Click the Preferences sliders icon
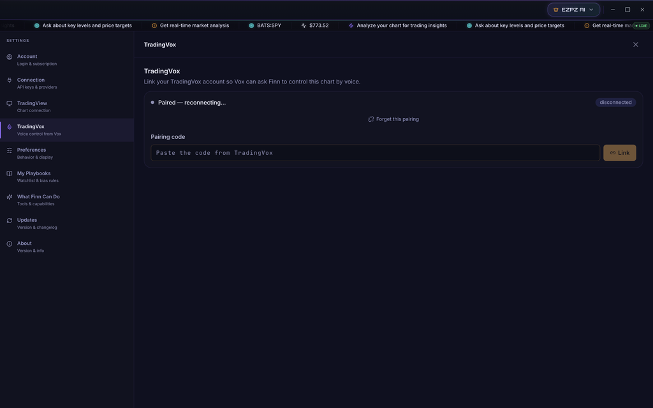The width and height of the screenshot is (653, 408). (x=9, y=150)
